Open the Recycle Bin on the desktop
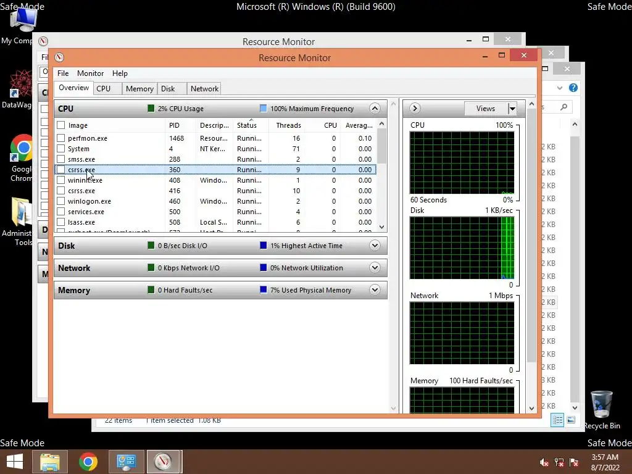632x474 pixels. coord(602,410)
